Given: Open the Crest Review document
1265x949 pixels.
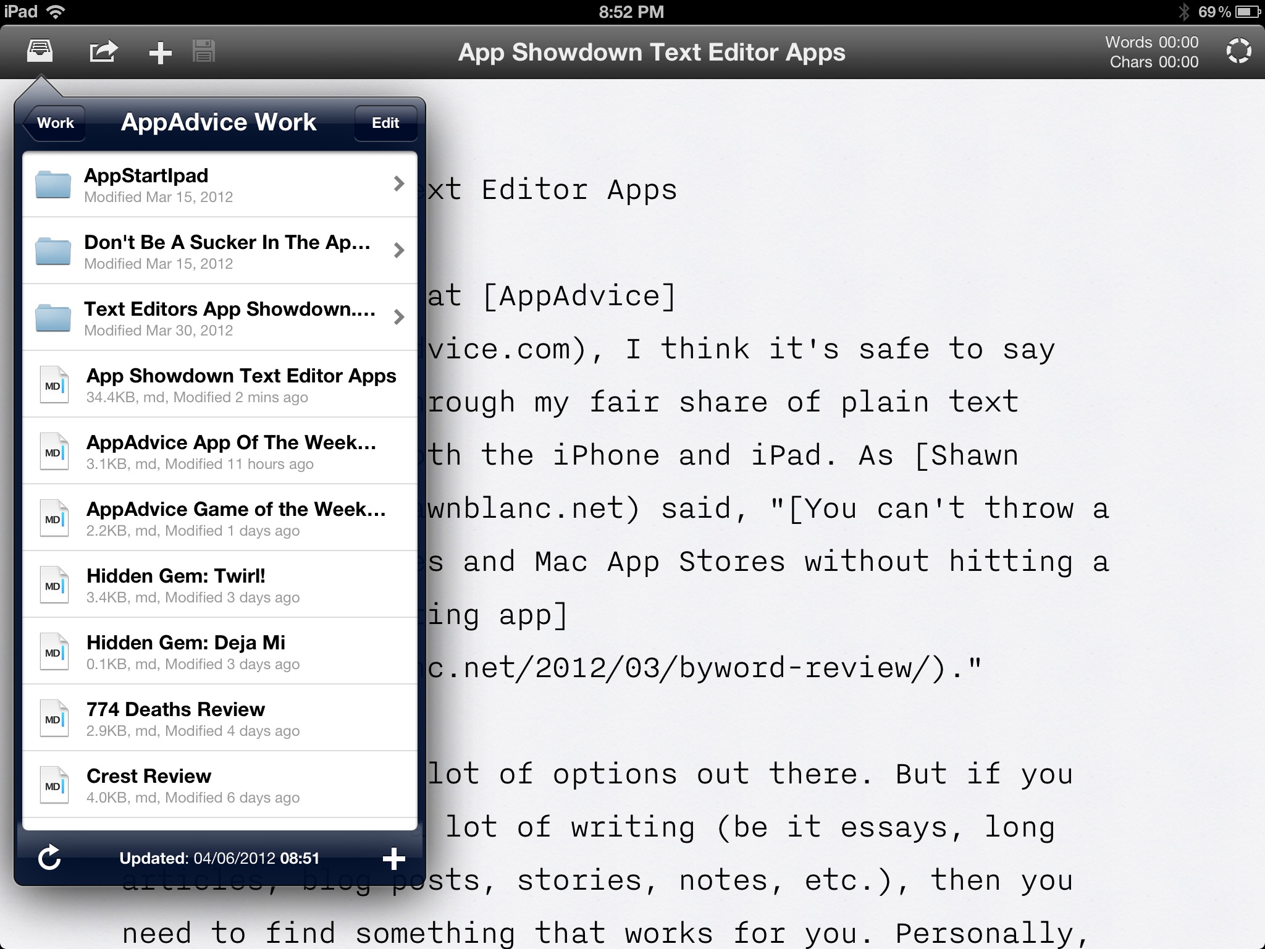Looking at the screenshot, I should coord(219,785).
